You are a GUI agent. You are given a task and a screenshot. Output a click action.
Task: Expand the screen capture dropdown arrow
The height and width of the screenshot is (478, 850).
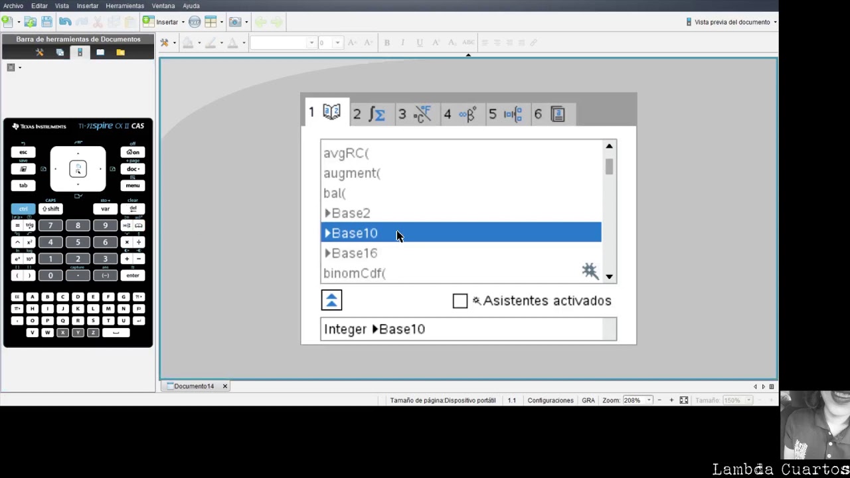tap(246, 23)
